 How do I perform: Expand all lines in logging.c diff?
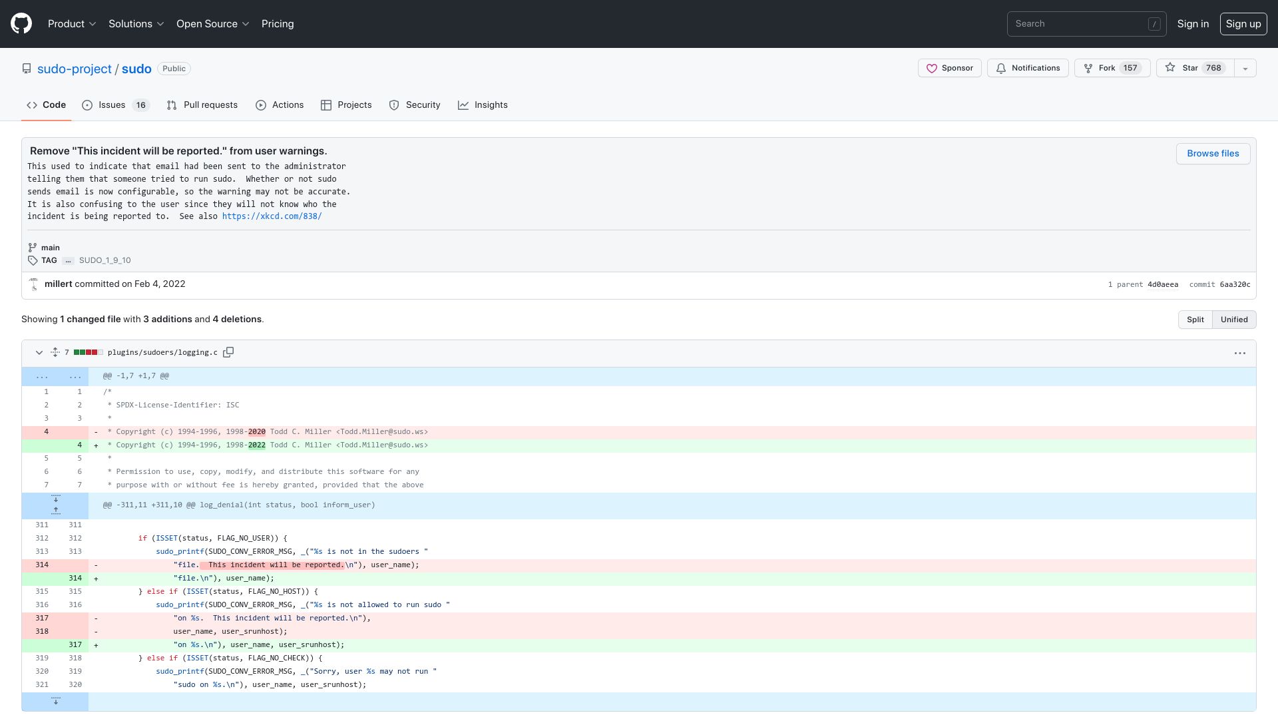(x=55, y=352)
